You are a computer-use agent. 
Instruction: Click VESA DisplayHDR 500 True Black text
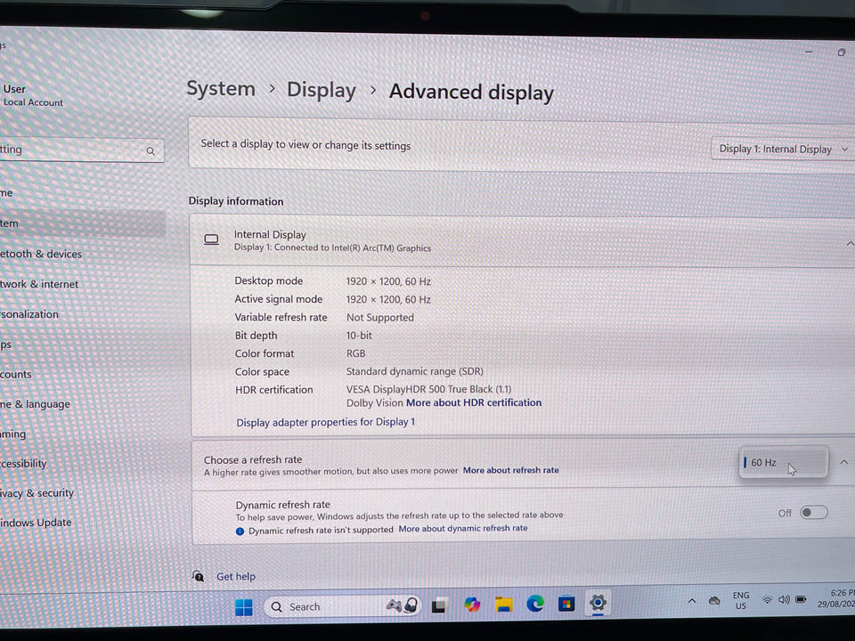tap(428, 389)
